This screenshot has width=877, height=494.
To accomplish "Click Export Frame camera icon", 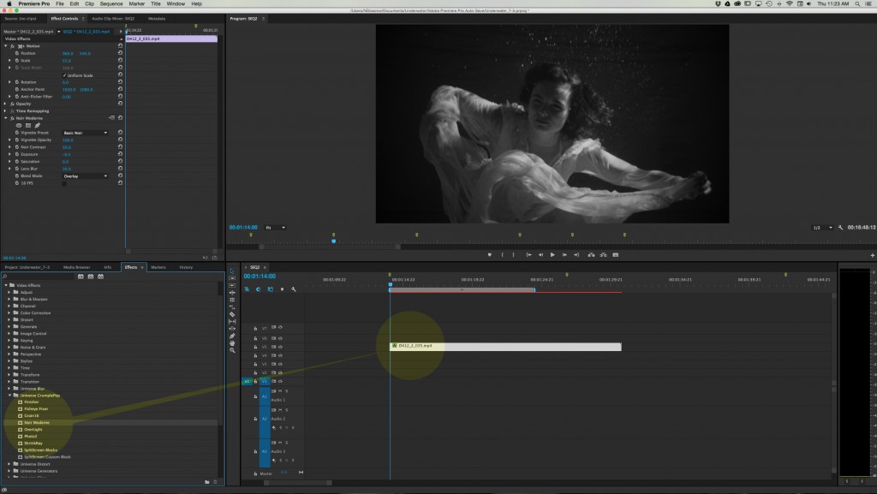I will click(x=615, y=255).
